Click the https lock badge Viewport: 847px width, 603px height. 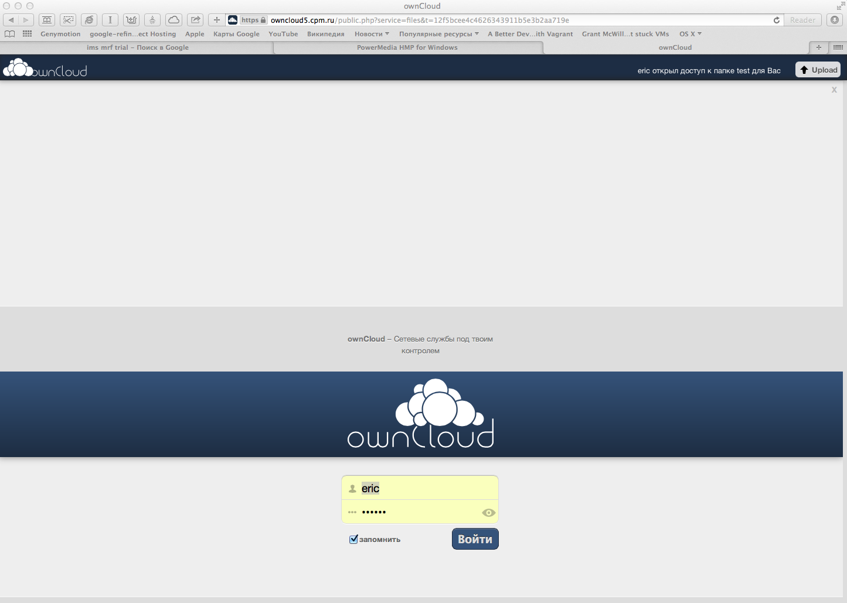coord(253,20)
